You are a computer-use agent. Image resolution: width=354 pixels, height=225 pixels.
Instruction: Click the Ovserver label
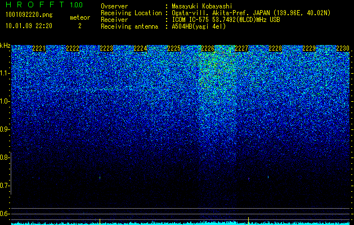(x=114, y=6)
